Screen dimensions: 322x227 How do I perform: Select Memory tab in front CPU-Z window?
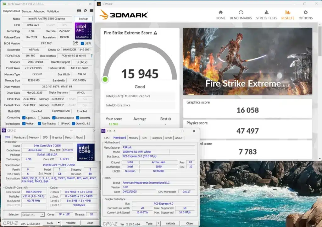pyautogui.click(x=133, y=138)
